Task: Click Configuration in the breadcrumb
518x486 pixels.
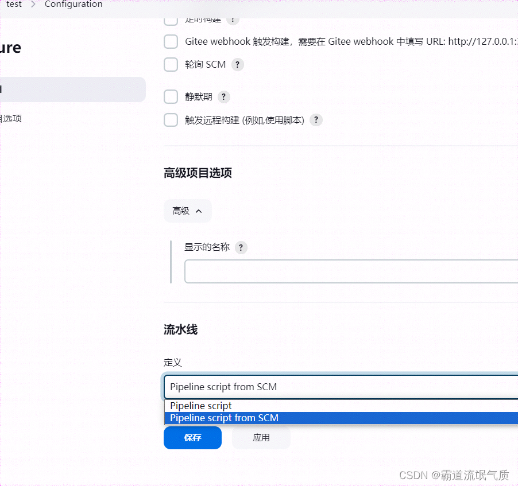Action: [74, 5]
